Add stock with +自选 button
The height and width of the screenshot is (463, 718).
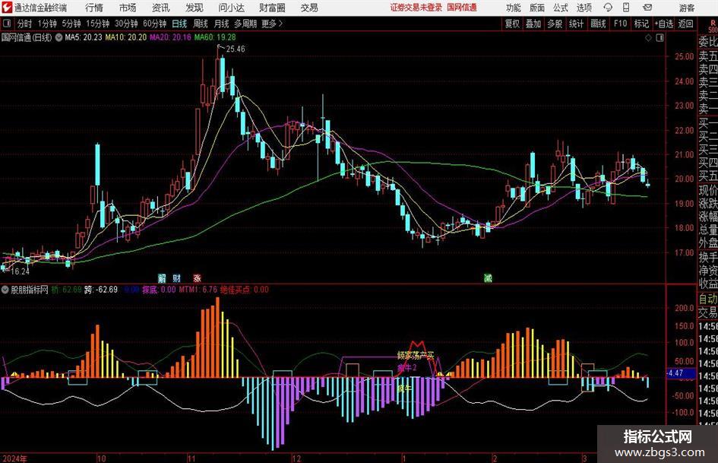(x=664, y=24)
